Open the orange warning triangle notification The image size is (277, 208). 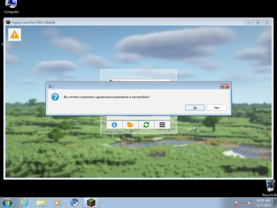pos(15,34)
